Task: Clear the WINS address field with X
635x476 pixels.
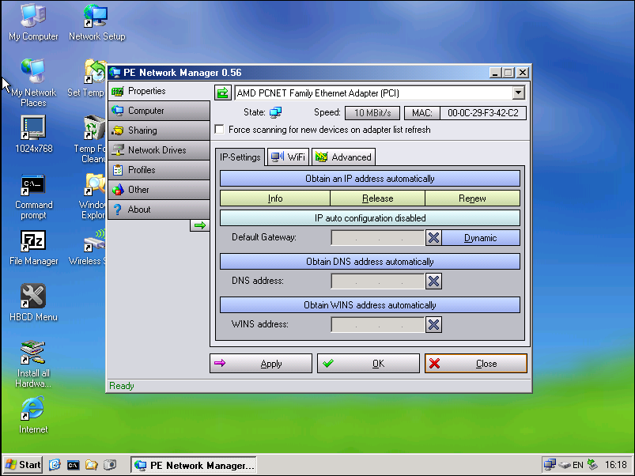Action: coord(433,324)
